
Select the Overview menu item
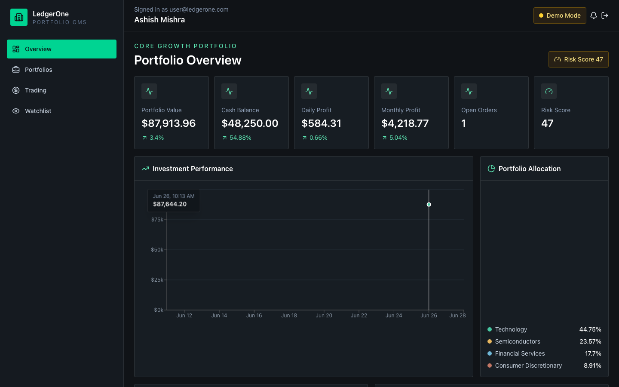point(61,49)
